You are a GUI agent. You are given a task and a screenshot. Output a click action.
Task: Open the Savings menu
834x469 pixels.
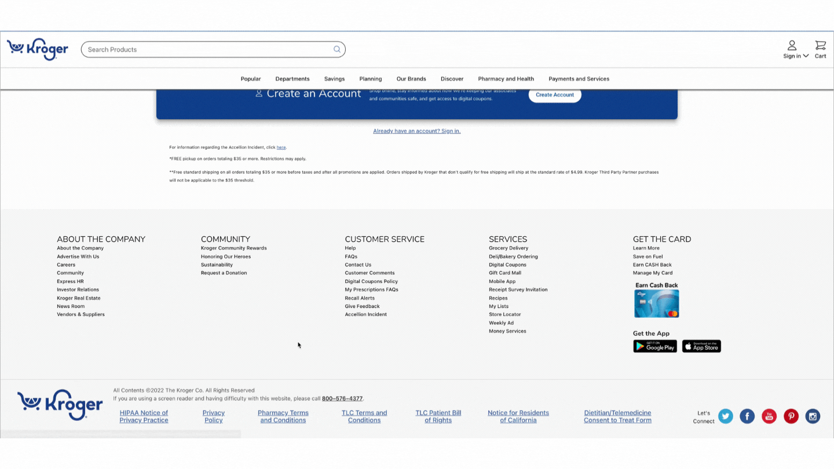334,79
